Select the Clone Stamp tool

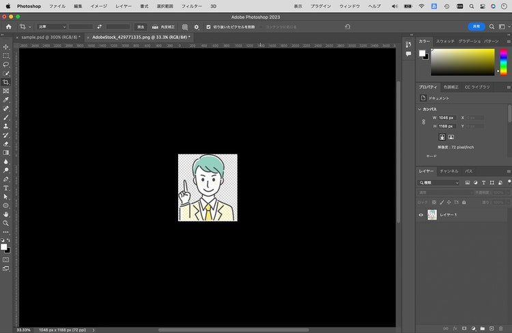click(x=6, y=126)
